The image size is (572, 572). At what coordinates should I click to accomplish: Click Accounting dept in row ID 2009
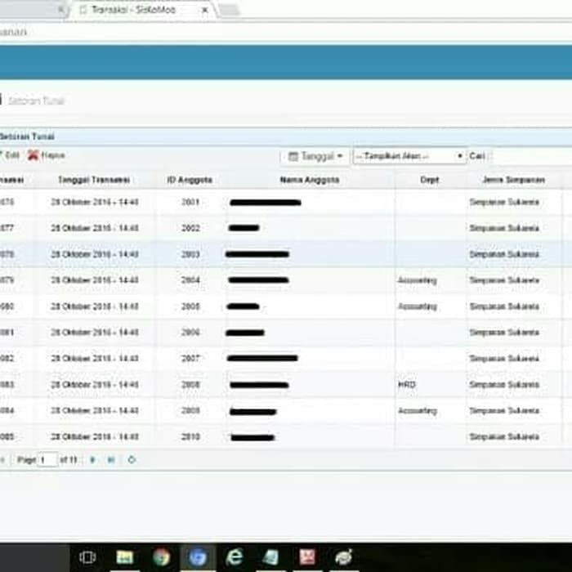(x=418, y=411)
